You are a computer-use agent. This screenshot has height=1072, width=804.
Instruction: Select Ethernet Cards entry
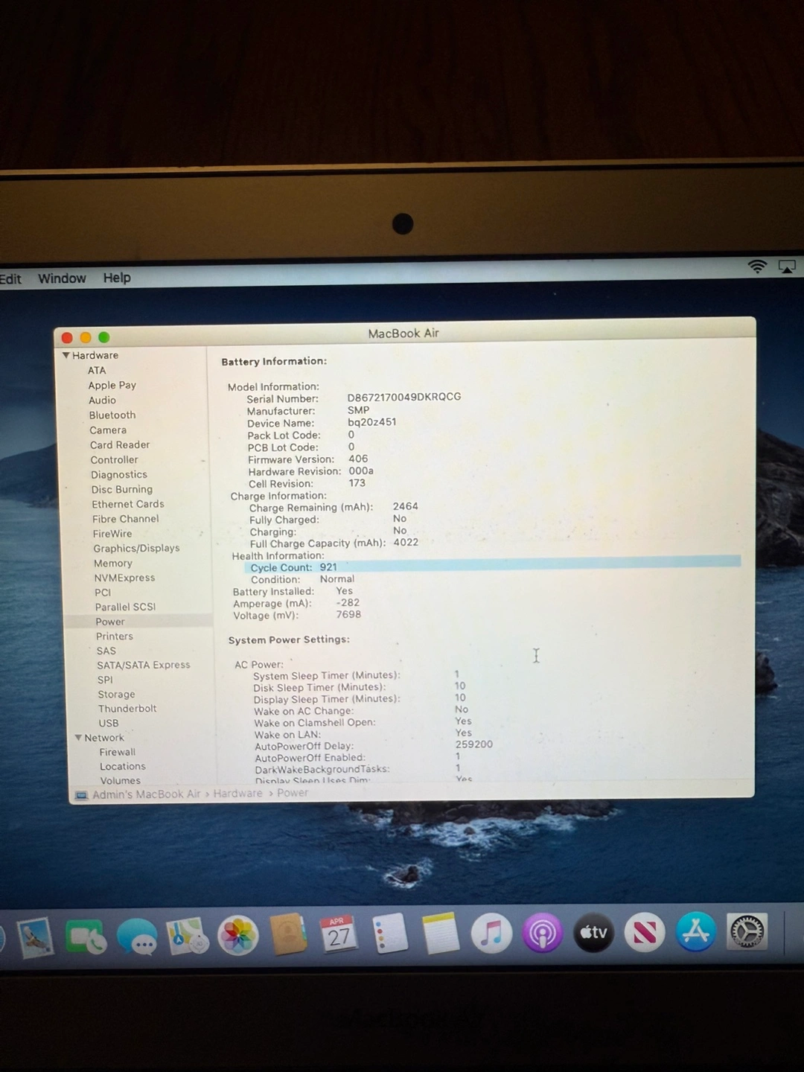click(128, 505)
